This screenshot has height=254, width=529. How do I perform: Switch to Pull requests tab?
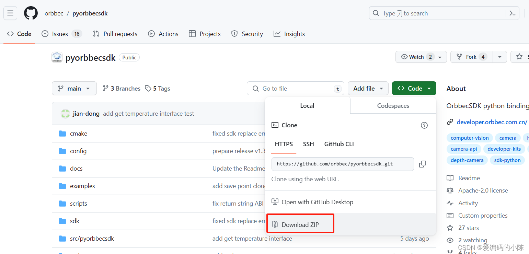[x=115, y=34]
